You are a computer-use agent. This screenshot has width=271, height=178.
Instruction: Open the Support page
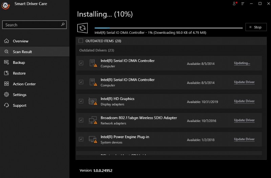(35, 105)
